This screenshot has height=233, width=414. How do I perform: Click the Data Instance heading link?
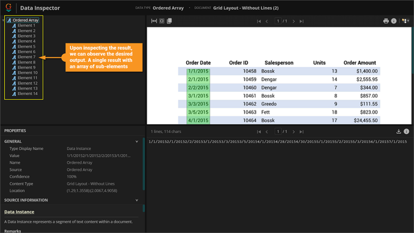[x=19, y=212]
